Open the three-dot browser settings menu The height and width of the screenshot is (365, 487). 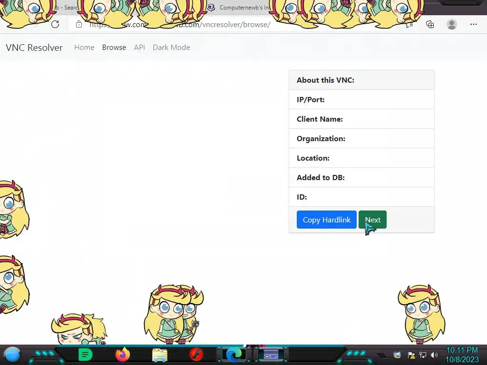pos(473,24)
